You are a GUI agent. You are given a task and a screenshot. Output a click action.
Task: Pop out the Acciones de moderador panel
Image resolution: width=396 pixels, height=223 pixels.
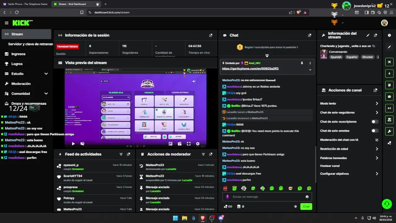(x=211, y=154)
